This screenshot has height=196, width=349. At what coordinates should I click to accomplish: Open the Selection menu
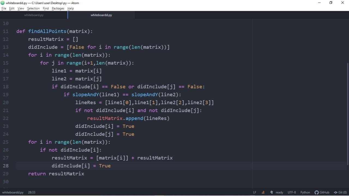pyautogui.click(x=33, y=8)
